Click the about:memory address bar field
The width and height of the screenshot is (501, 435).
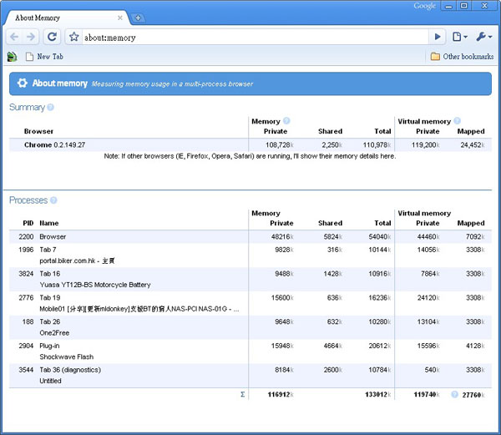250,37
